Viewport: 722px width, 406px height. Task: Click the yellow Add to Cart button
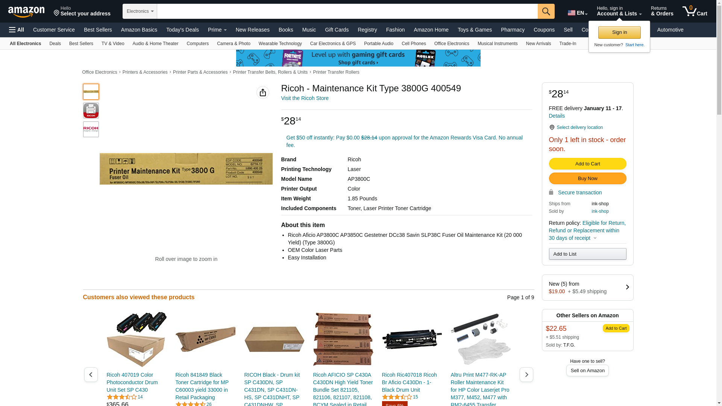587,164
